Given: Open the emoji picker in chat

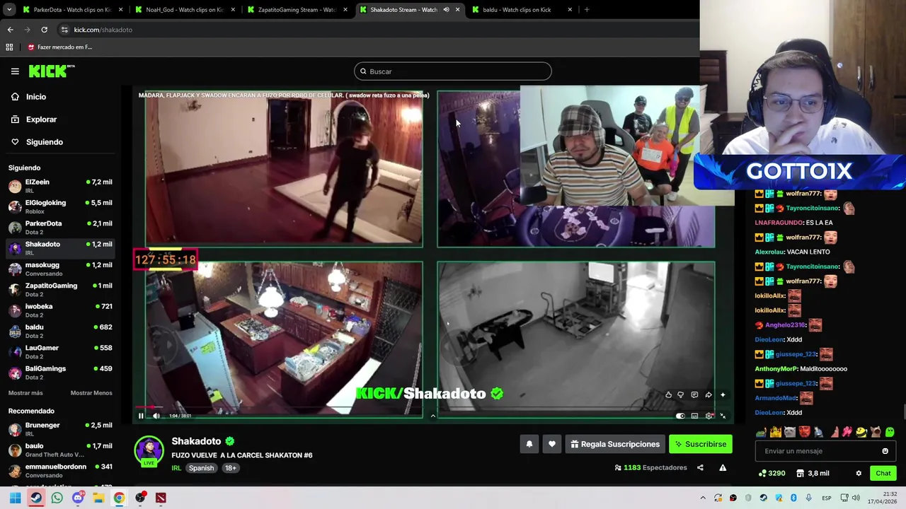Looking at the screenshot, I should [885, 451].
